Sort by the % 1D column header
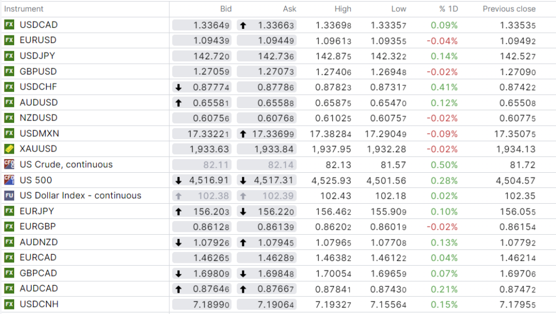 coord(448,9)
